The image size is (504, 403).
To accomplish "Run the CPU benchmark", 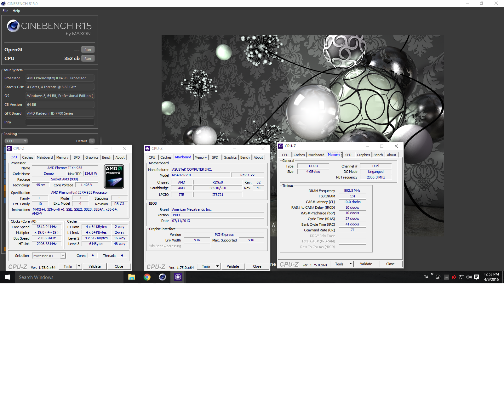I will (x=88, y=59).
